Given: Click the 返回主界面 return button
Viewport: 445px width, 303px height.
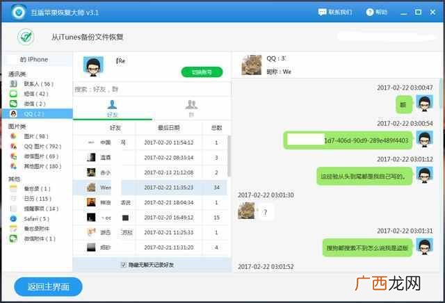Looking at the screenshot, I should pos(48,286).
